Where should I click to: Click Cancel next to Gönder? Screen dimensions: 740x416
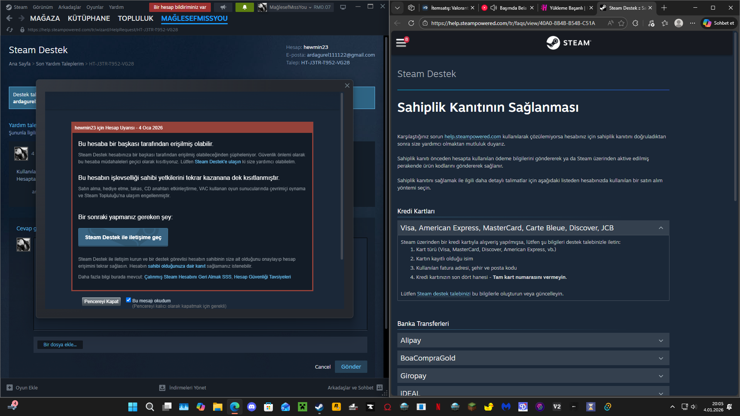(323, 367)
